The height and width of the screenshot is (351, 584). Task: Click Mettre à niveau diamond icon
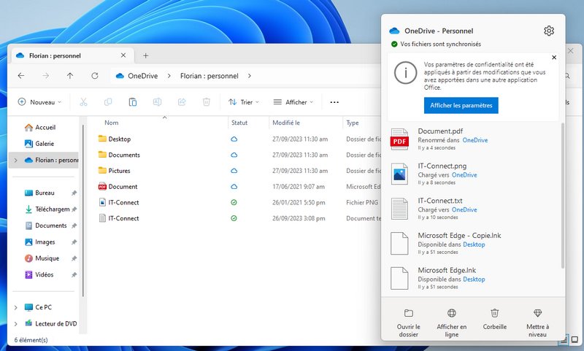[537, 313]
